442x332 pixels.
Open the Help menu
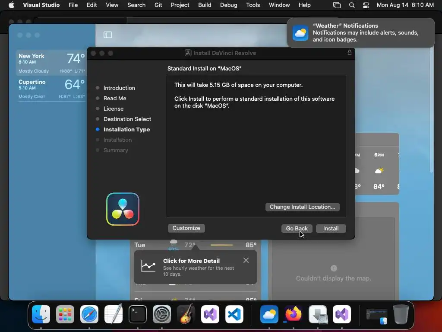304,5
